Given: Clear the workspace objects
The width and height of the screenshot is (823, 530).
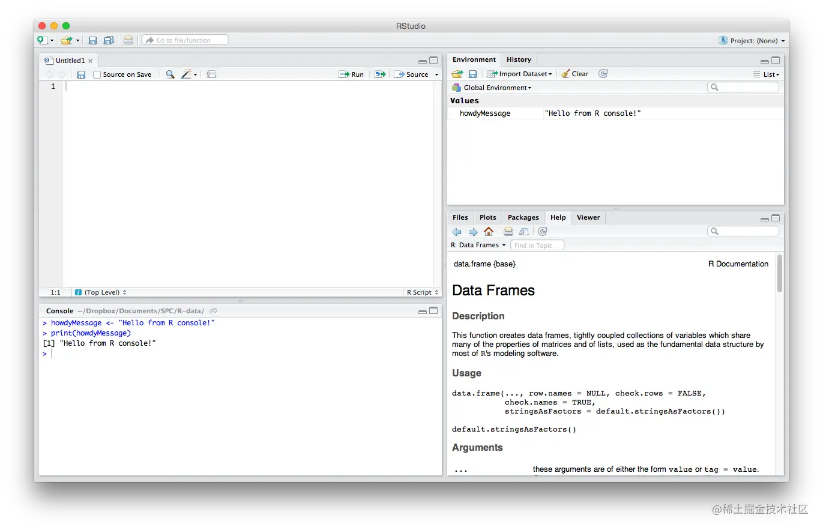Looking at the screenshot, I should [x=574, y=73].
